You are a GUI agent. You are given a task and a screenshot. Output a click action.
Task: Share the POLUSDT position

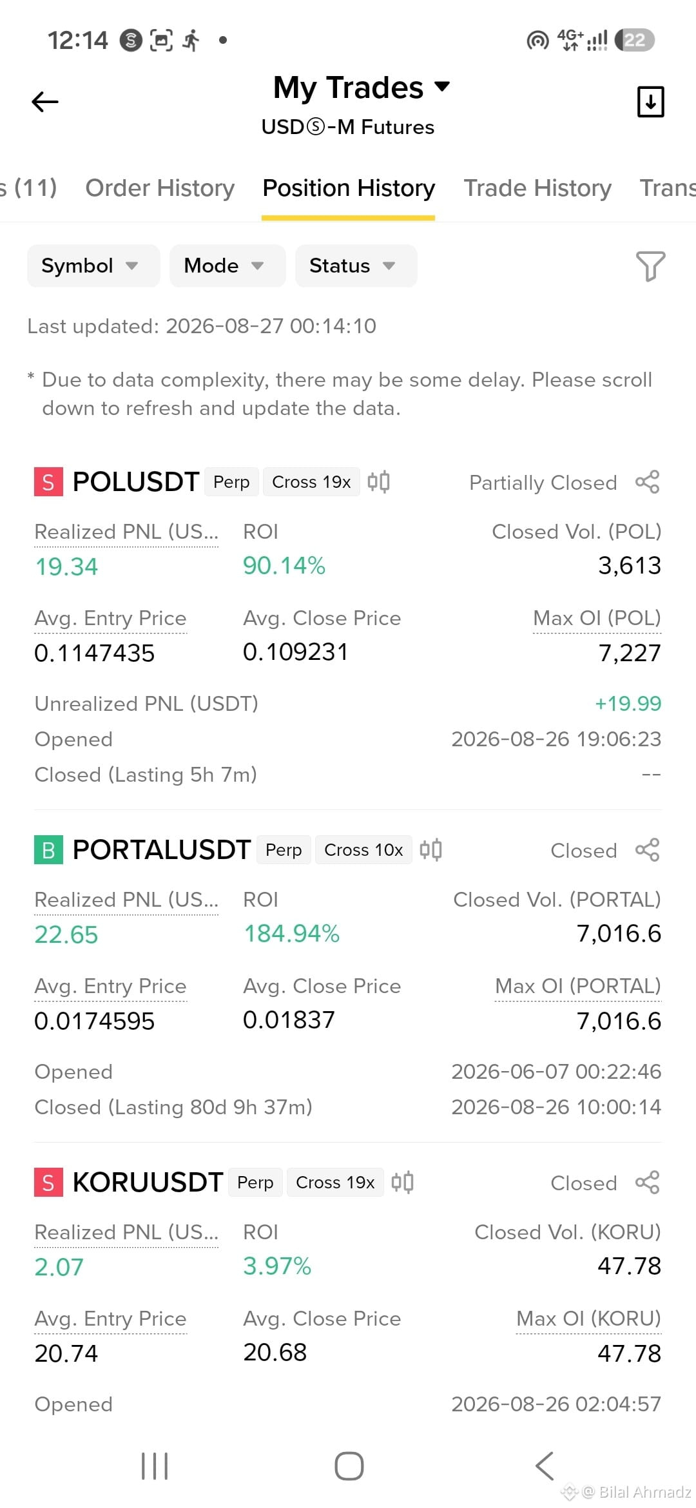[x=647, y=482]
